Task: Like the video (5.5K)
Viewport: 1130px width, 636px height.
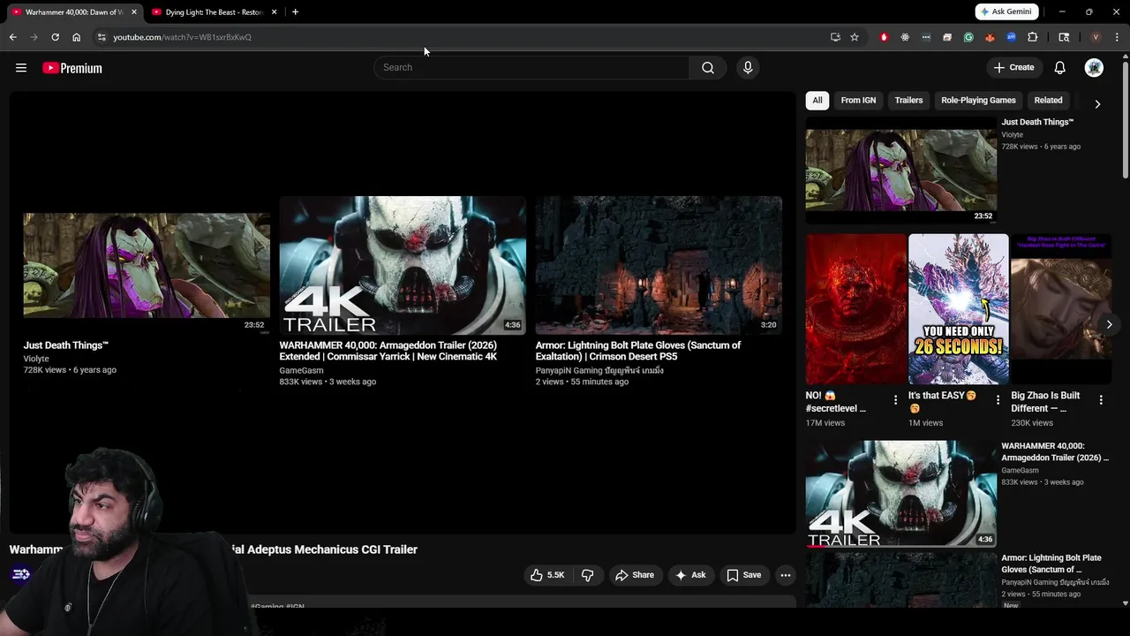Action: click(546, 575)
